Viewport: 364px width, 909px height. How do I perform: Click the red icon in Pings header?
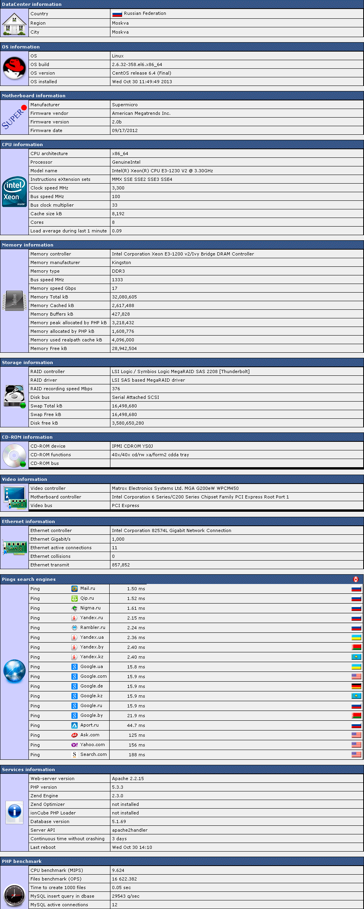[356, 579]
